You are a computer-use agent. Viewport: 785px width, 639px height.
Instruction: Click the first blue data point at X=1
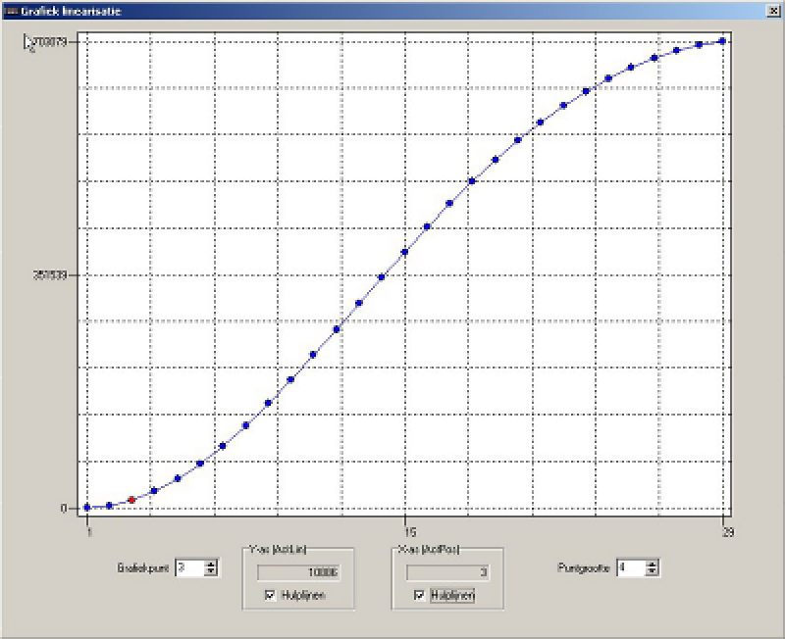click(x=87, y=508)
